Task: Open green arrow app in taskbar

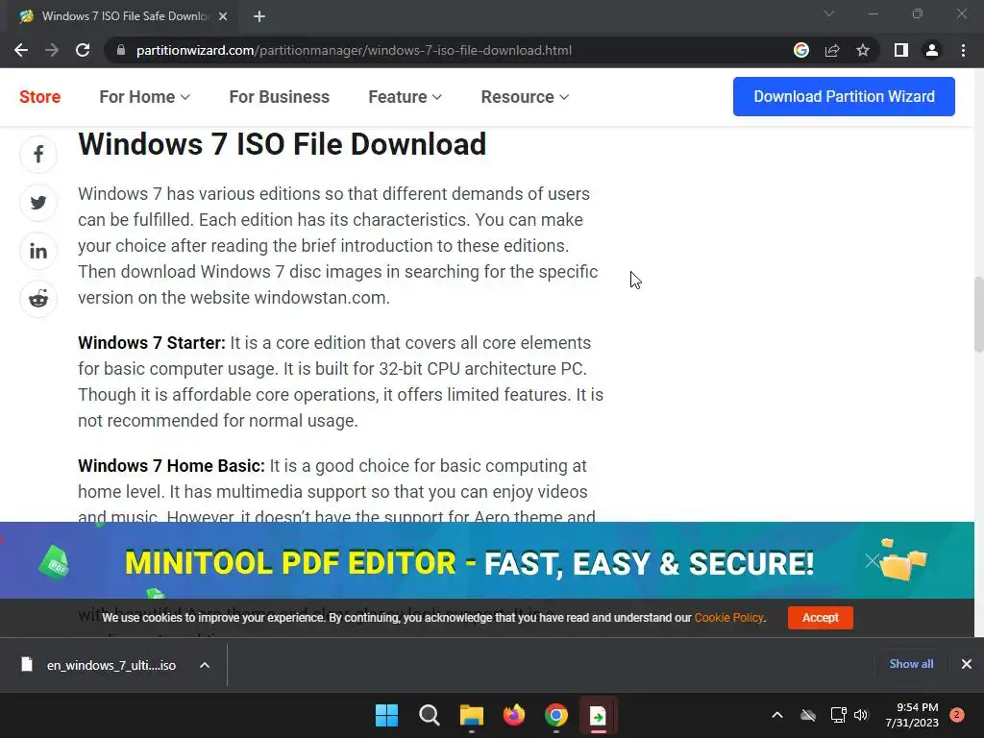Action: coord(598,715)
